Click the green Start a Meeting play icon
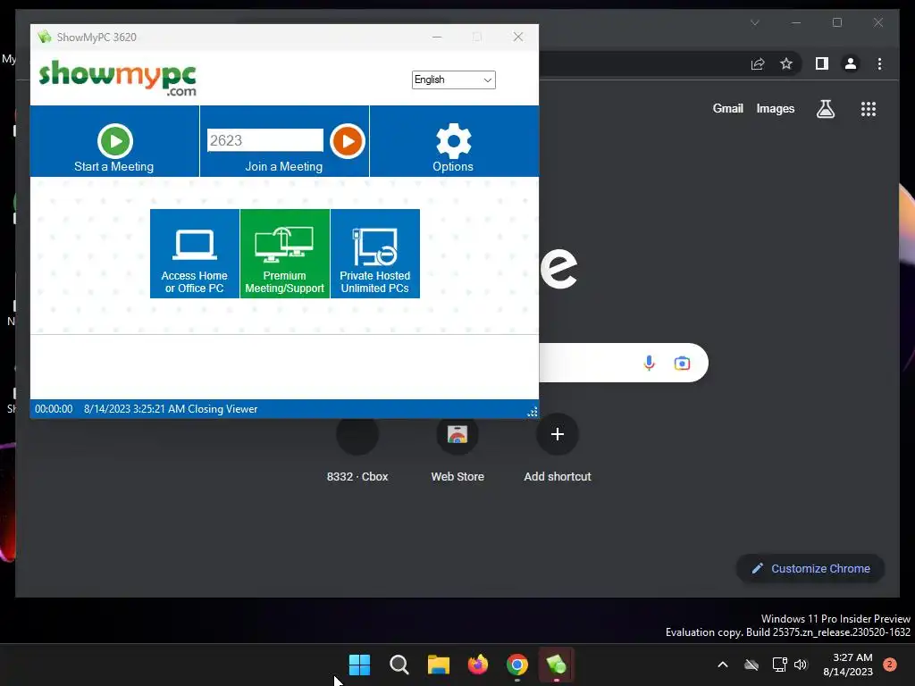Image resolution: width=915 pixels, height=686 pixels. pos(115,140)
